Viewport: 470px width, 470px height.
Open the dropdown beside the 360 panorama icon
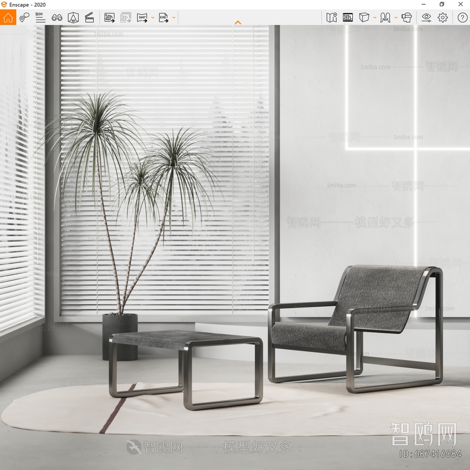[x=152, y=18]
